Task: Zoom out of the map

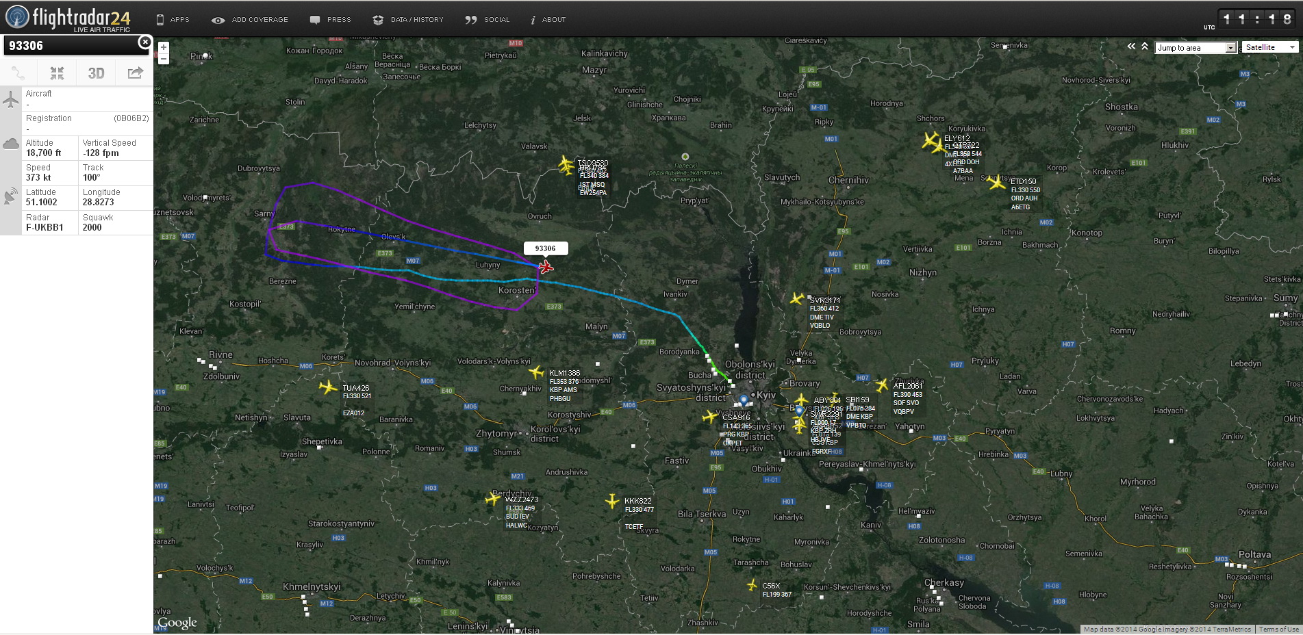Action: [x=164, y=59]
